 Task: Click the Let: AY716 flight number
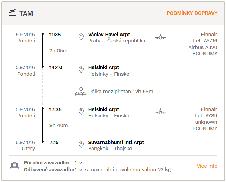tap(205, 41)
